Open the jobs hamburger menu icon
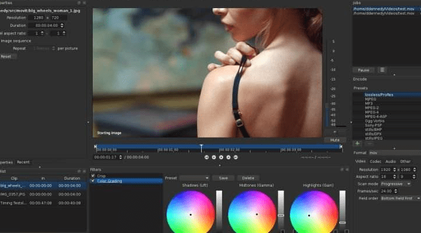The width and height of the screenshot is (421, 233). 382,70
